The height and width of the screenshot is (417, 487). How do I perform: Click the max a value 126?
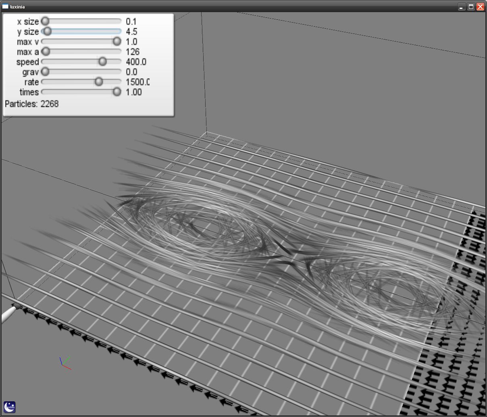(x=133, y=52)
